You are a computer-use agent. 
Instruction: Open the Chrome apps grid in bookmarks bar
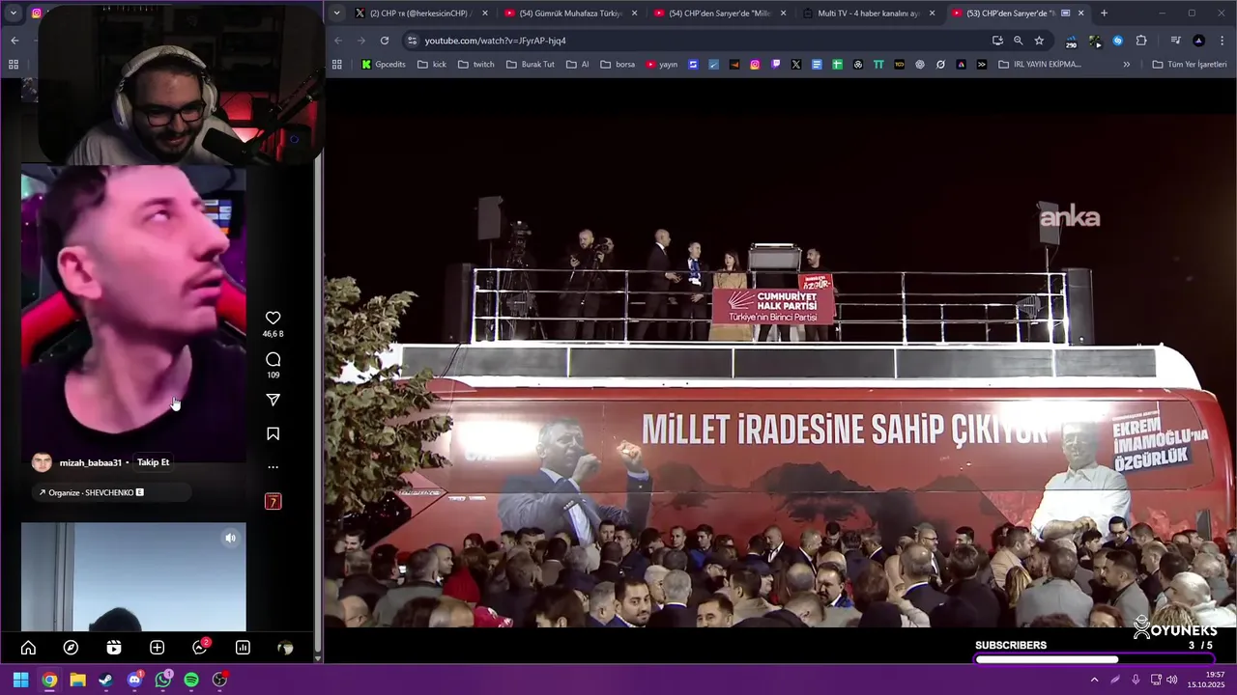pyautogui.click(x=336, y=65)
